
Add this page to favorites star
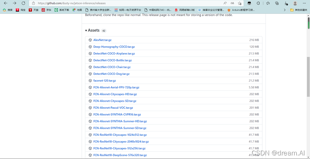click(x=240, y=3)
